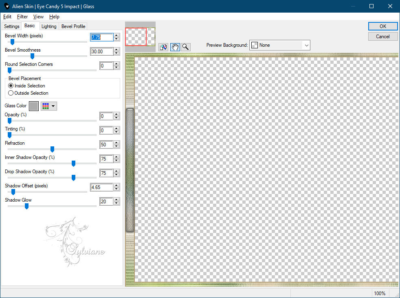This screenshot has width=400, height=298.
Task: Open the Edit menu
Action: (7, 17)
